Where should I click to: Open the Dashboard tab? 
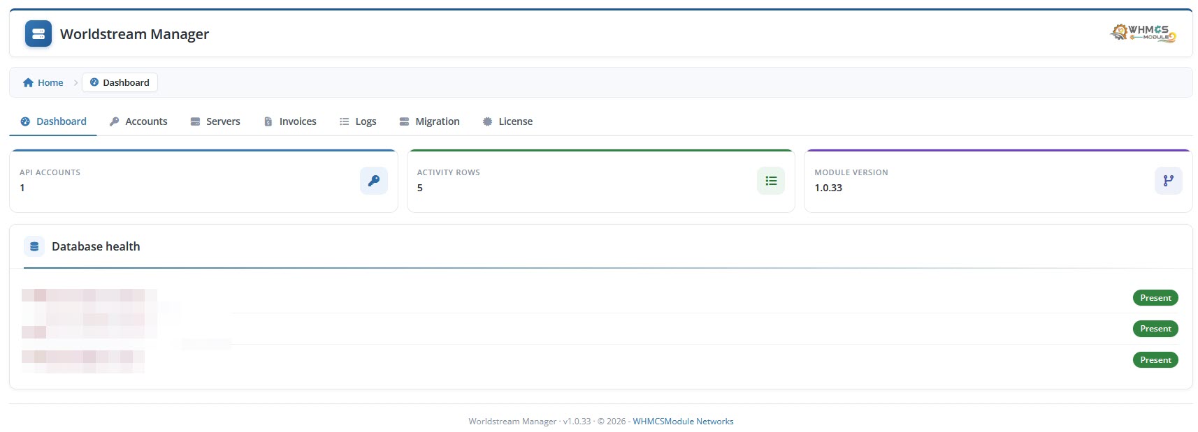point(53,121)
